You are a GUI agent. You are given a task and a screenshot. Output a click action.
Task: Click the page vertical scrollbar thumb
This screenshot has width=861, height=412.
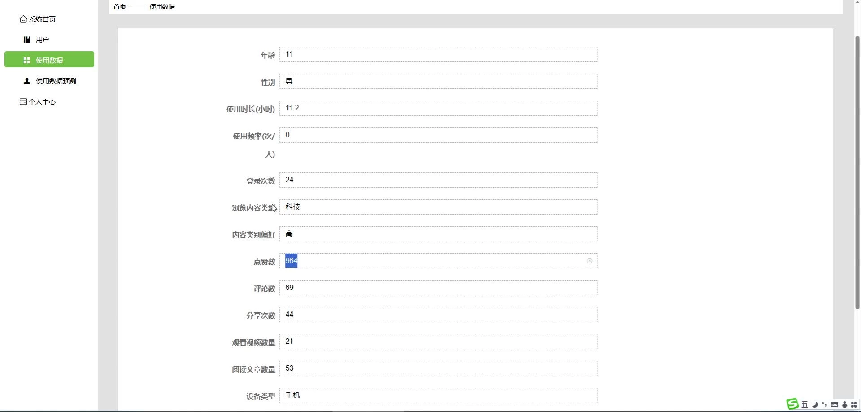pos(857,172)
